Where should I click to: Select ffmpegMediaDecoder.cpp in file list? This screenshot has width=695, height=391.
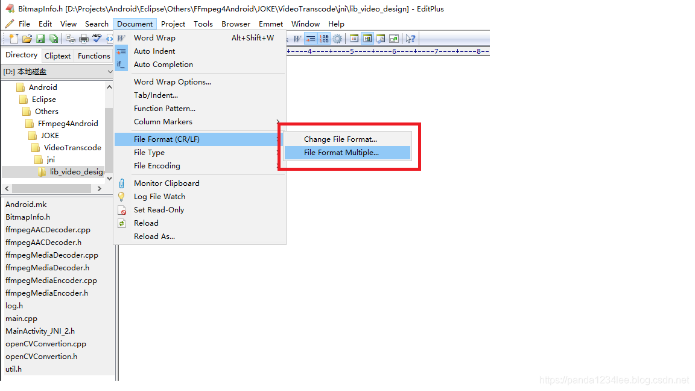point(52,255)
